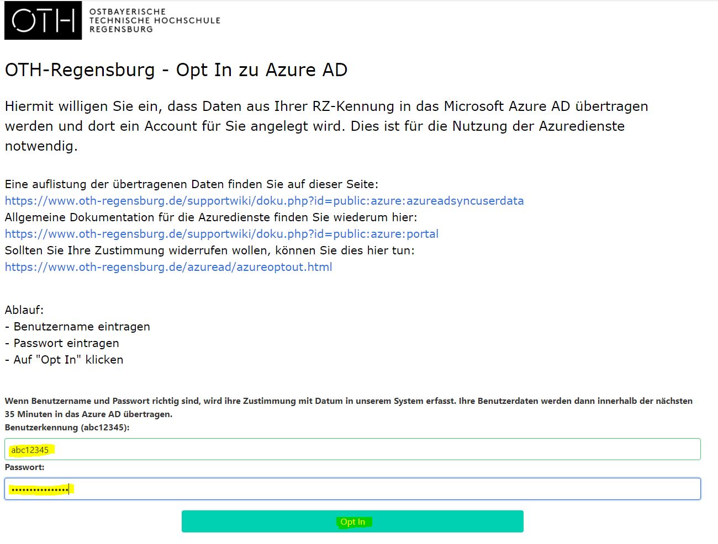Click the text "Ostbayerische Technische Hochschule Regensburg"

[x=155, y=20]
